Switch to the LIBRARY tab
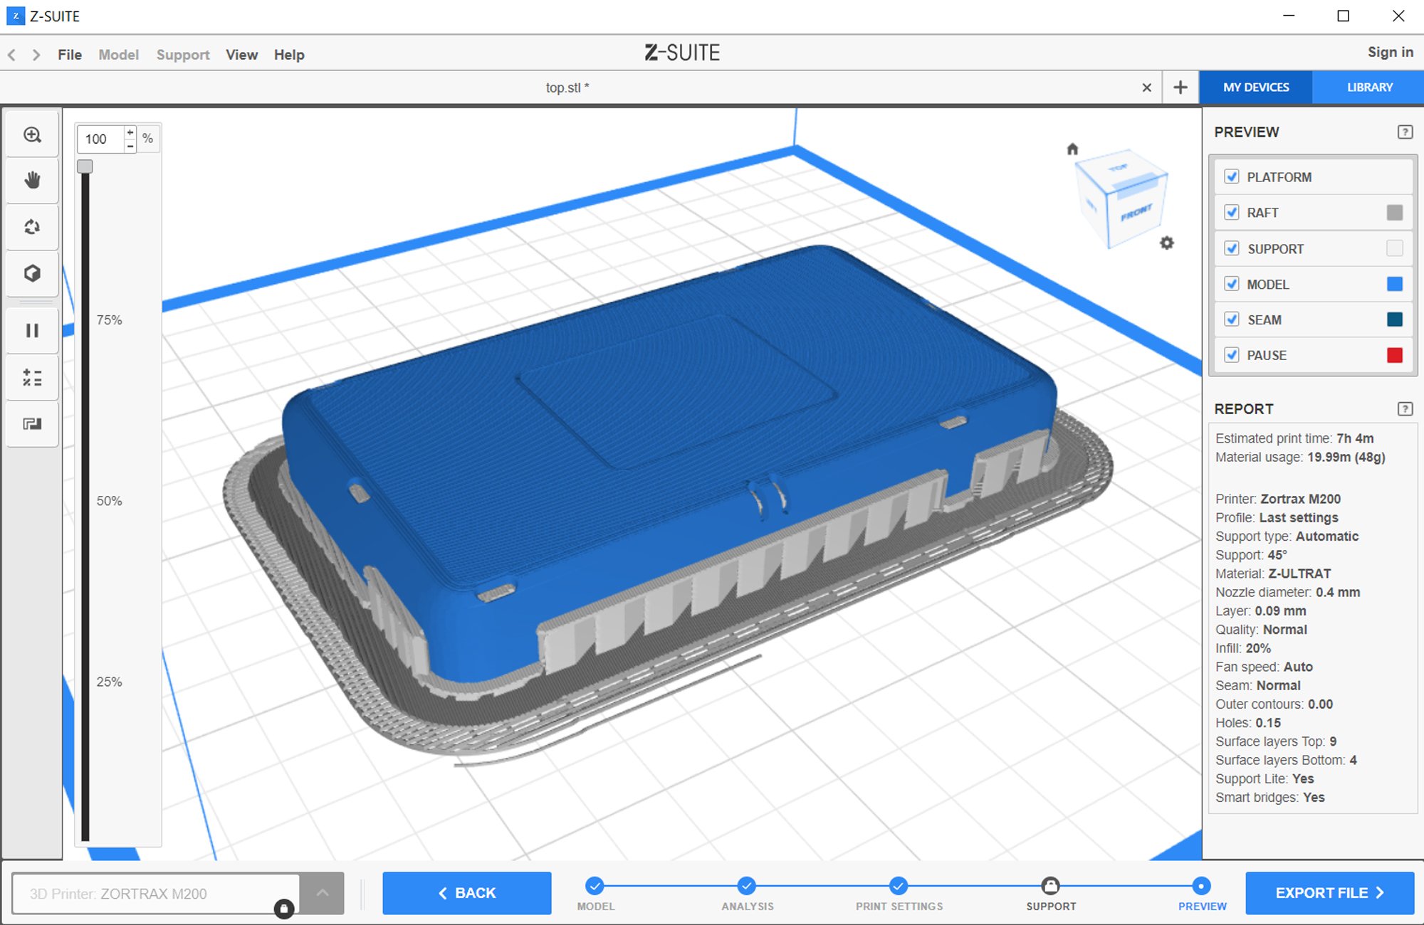1424x925 pixels. click(x=1369, y=88)
